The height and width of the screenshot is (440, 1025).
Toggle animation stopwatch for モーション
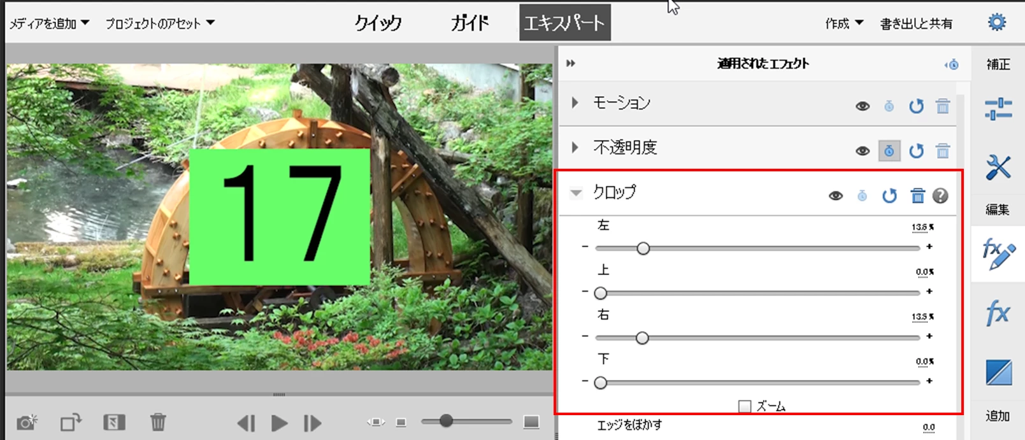click(x=889, y=106)
